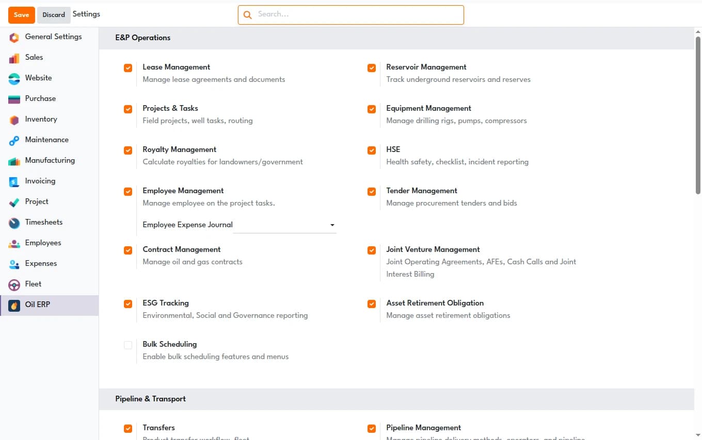Focus the Search input field
The image size is (702, 440).
351,15
